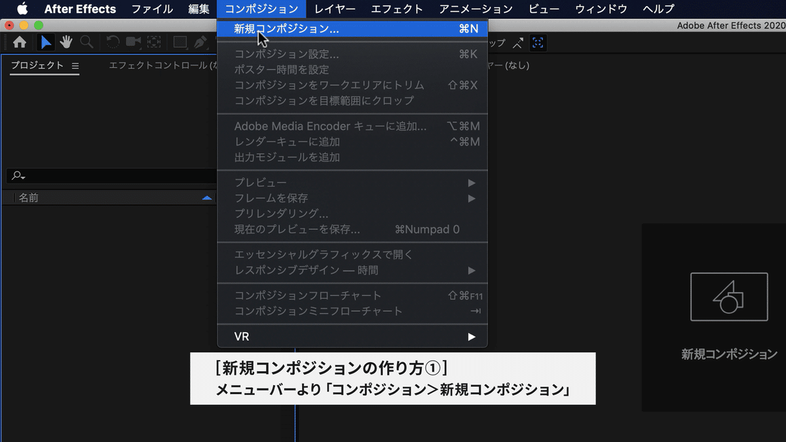Viewport: 786px width, 442px height.
Task: Open the ヘルプ menu
Action: 658,9
